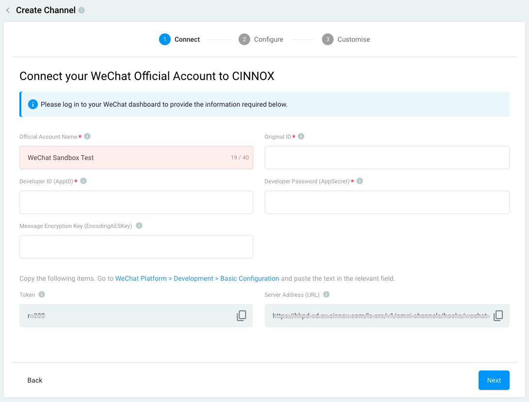Click the blue info banner icon

[32, 104]
